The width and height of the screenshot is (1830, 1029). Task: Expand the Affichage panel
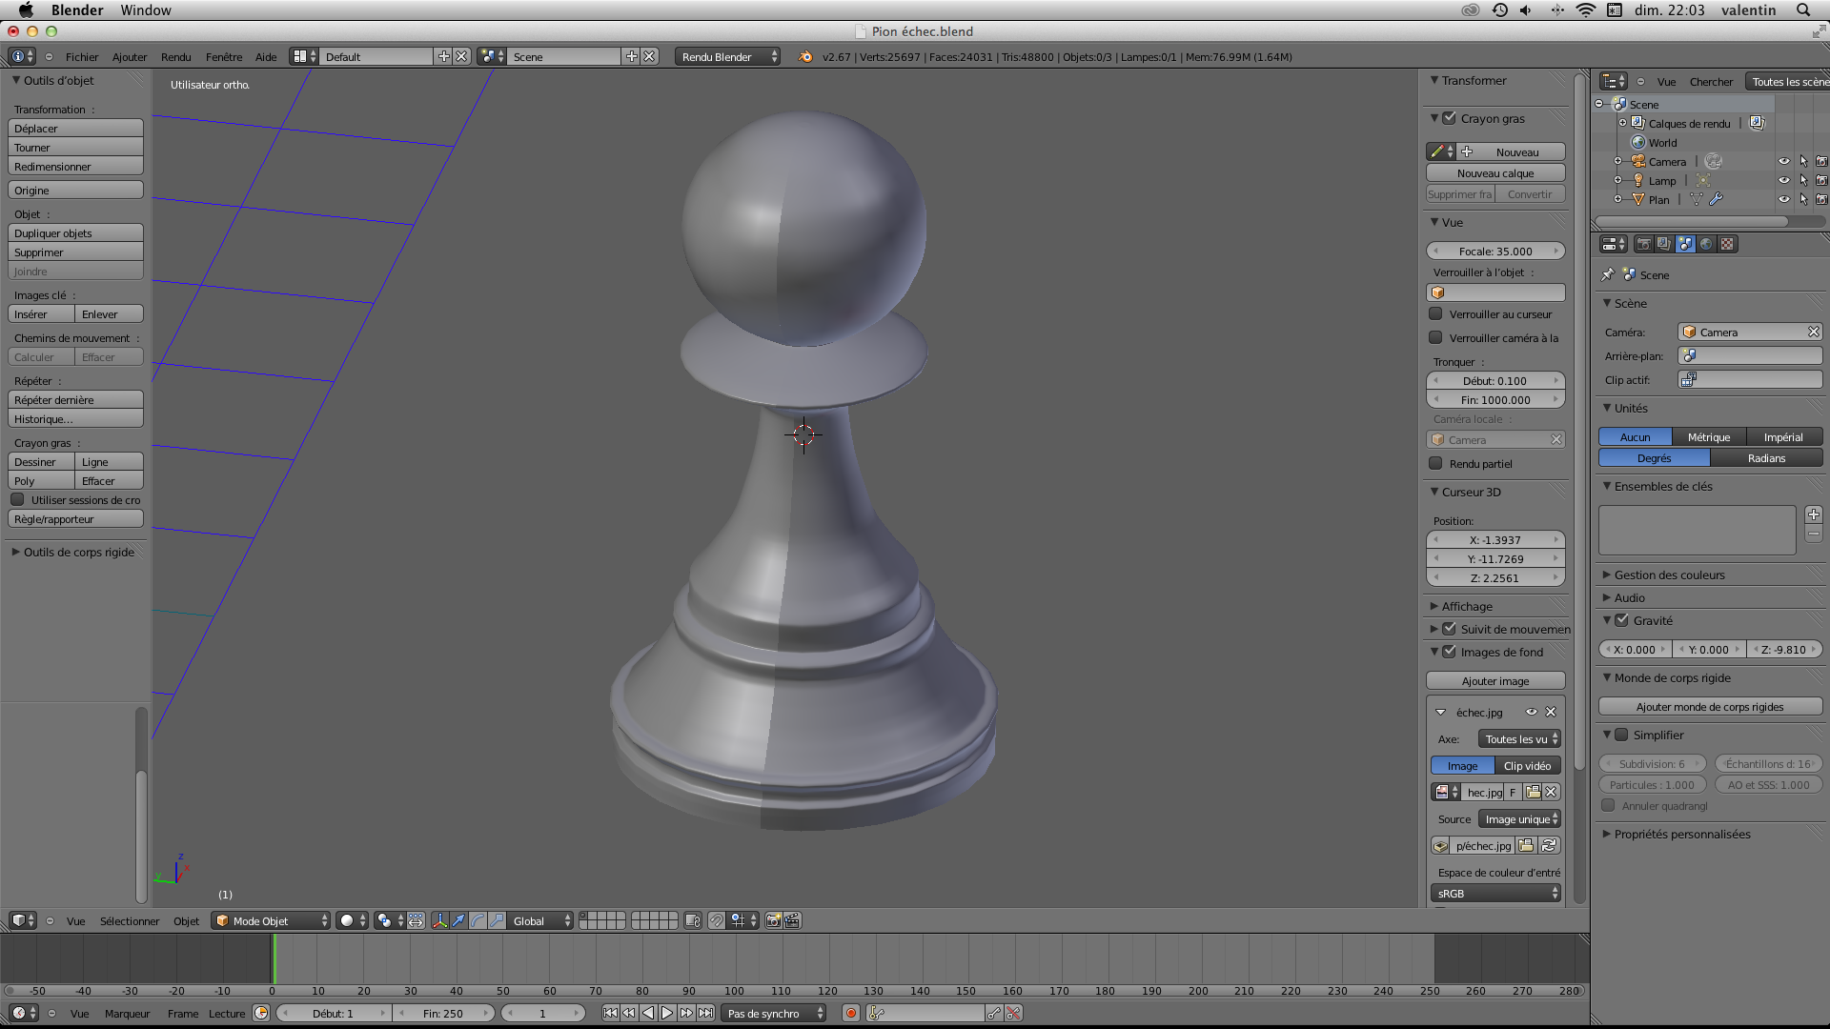(1467, 606)
